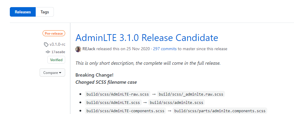
Task: Switch to the Tags tab
Action: 45,12
